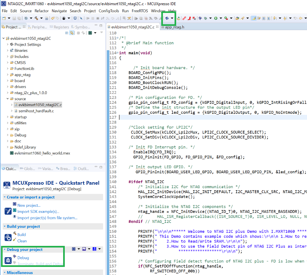Viewport: 307px width, 275px height.
Task: Minimize the Quickstart panel view
Action: [96, 167]
